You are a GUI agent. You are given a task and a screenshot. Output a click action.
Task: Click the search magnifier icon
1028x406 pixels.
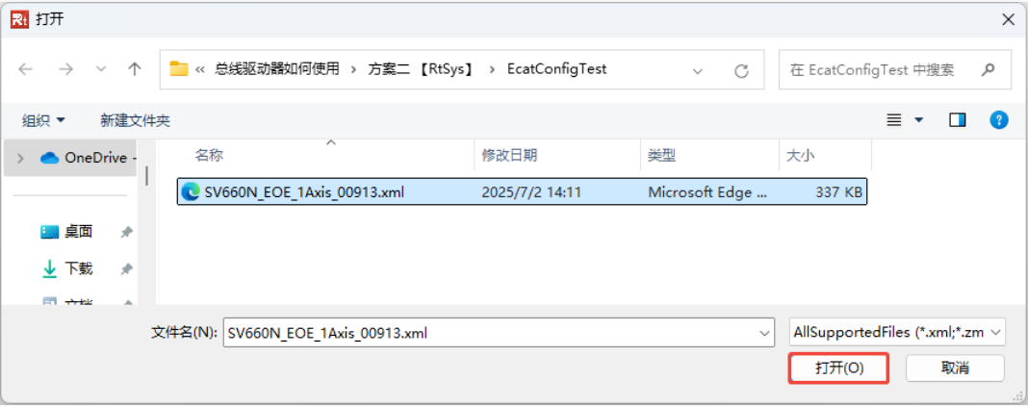[x=988, y=68]
